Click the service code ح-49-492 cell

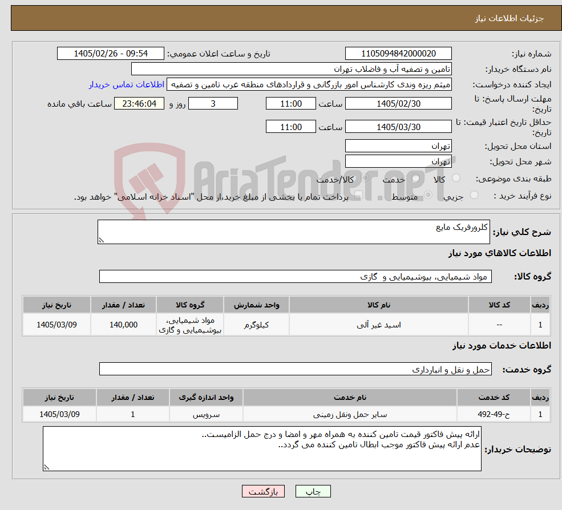[x=494, y=414]
